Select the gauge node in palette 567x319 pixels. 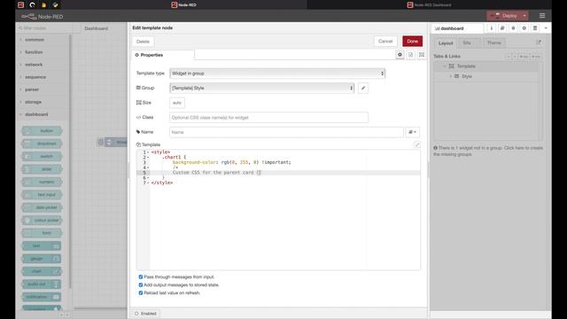tap(42, 259)
